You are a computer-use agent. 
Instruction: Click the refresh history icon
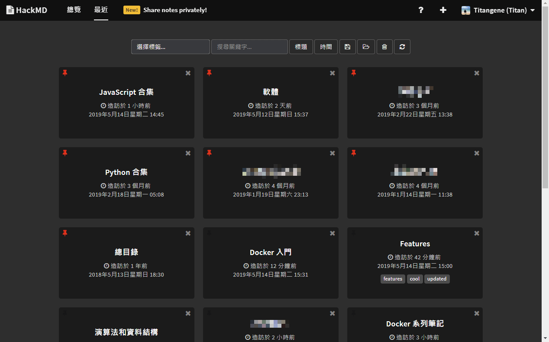(x=402, y=47)
